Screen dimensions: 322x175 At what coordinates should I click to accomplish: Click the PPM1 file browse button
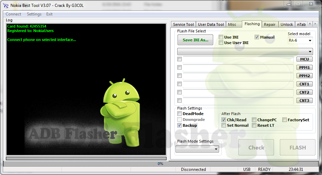[304, 67]
